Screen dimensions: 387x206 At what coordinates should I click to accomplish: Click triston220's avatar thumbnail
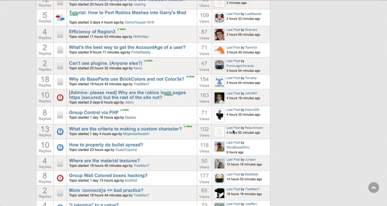219,115
